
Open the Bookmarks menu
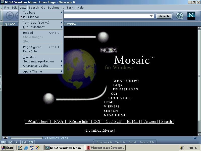click(x=56, y=8)
